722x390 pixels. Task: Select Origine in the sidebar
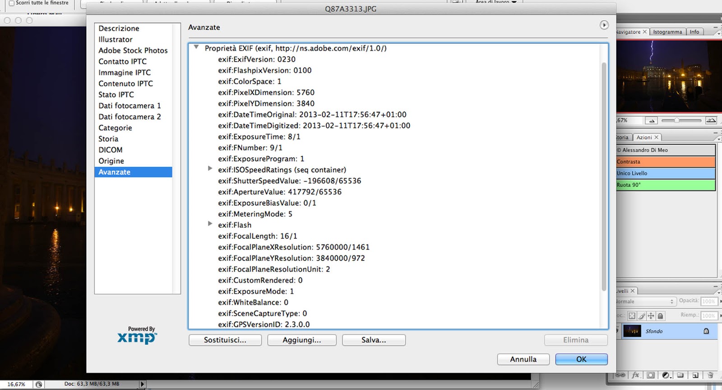tap(133, 161)
